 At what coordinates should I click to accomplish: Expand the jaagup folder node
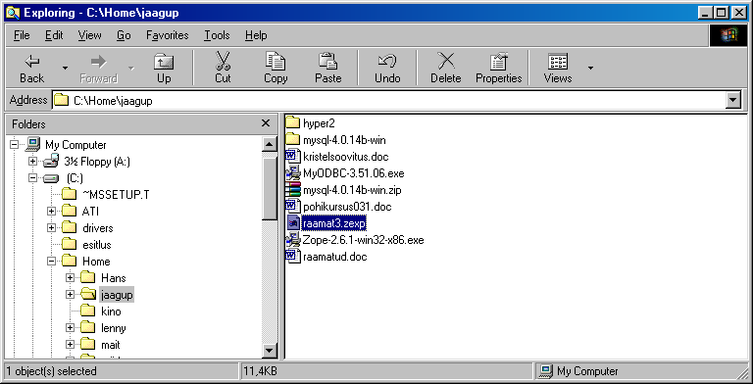[71, 294]
